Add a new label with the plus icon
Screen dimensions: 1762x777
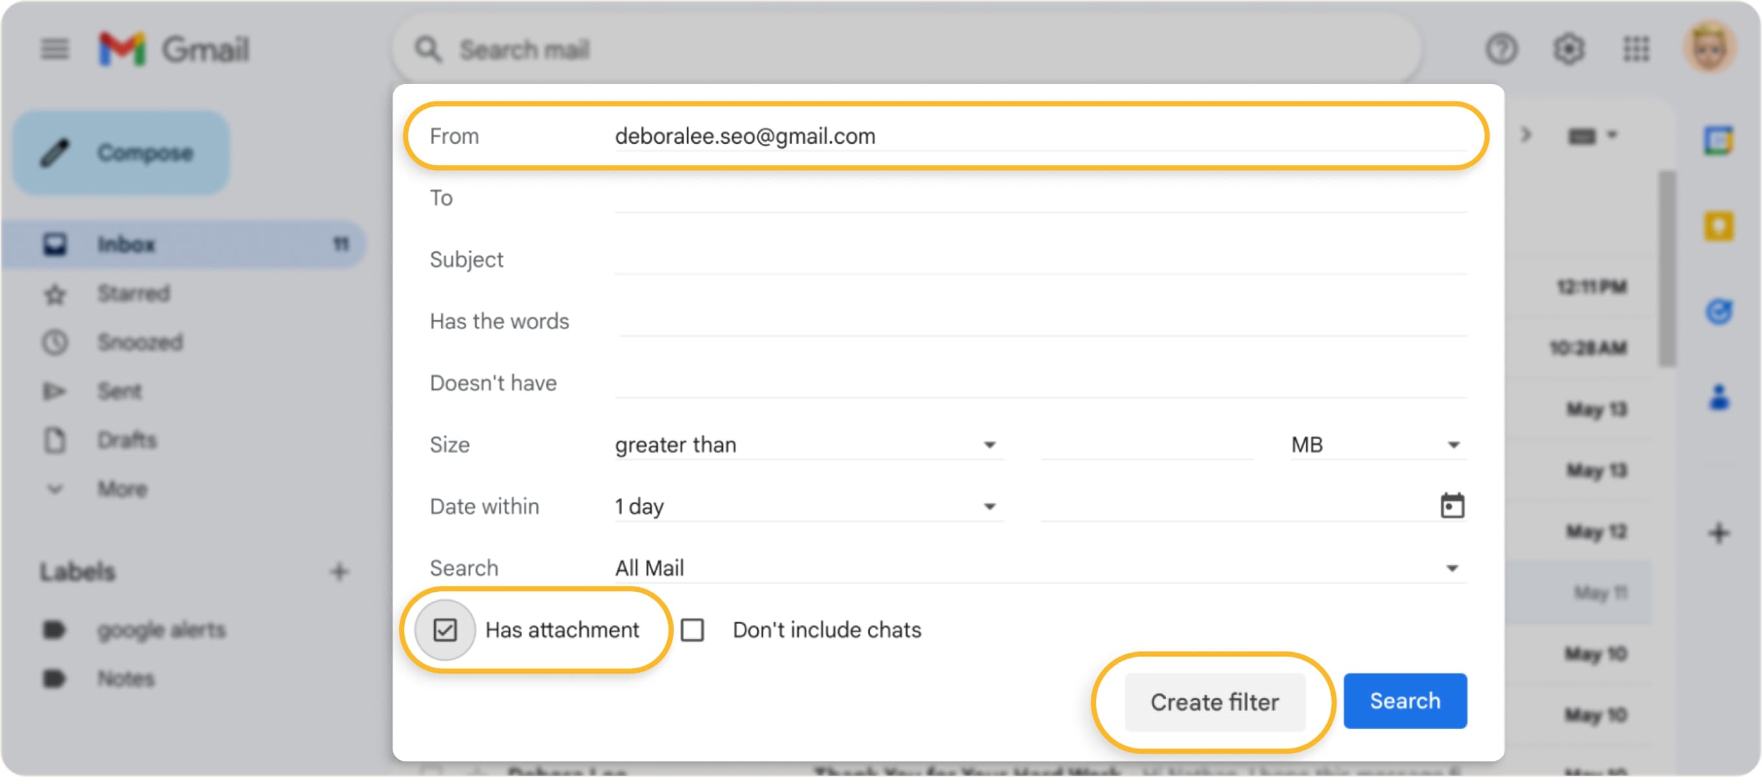[x=339, y=572]
